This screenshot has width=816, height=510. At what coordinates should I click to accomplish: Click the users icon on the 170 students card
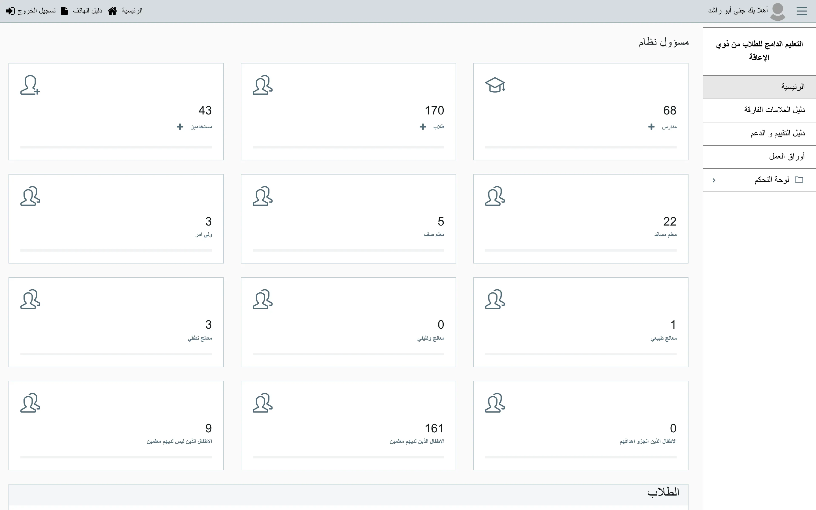coord(263,85)
